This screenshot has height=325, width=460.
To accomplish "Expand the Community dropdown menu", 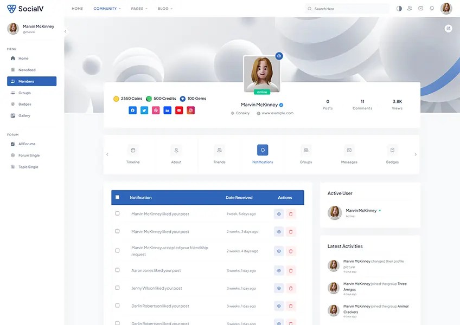I will pos(107,9).
